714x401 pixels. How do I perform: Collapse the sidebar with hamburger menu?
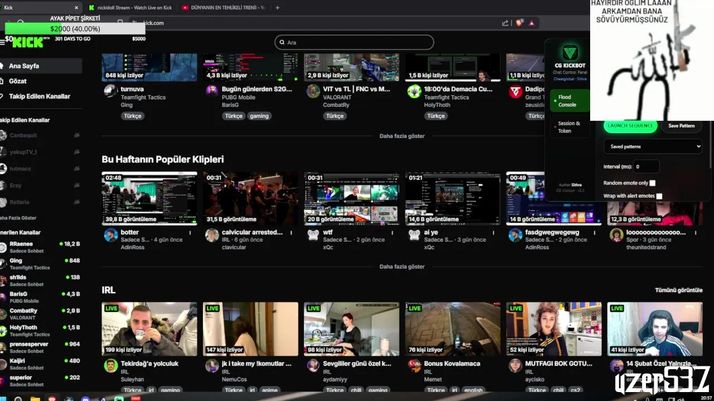click(2, 42)
